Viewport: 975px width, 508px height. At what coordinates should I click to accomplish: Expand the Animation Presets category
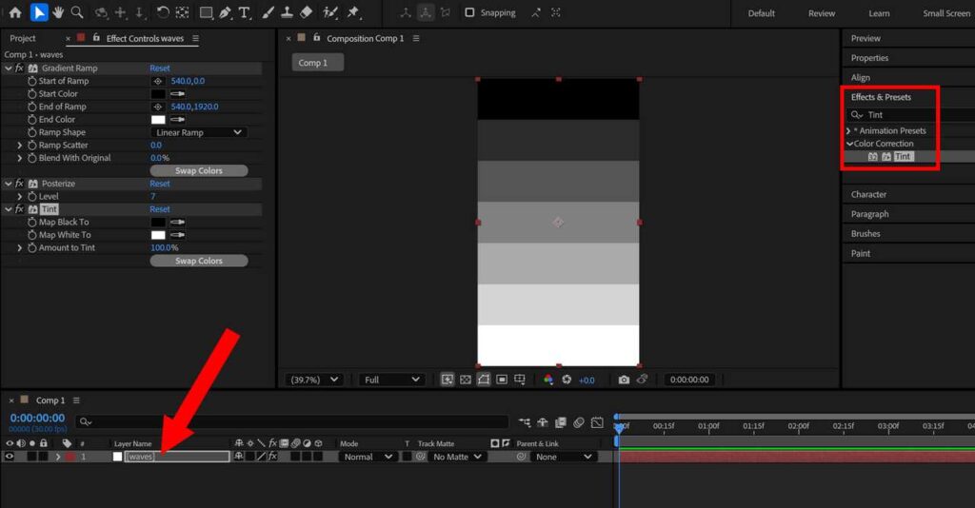[848, 130]
